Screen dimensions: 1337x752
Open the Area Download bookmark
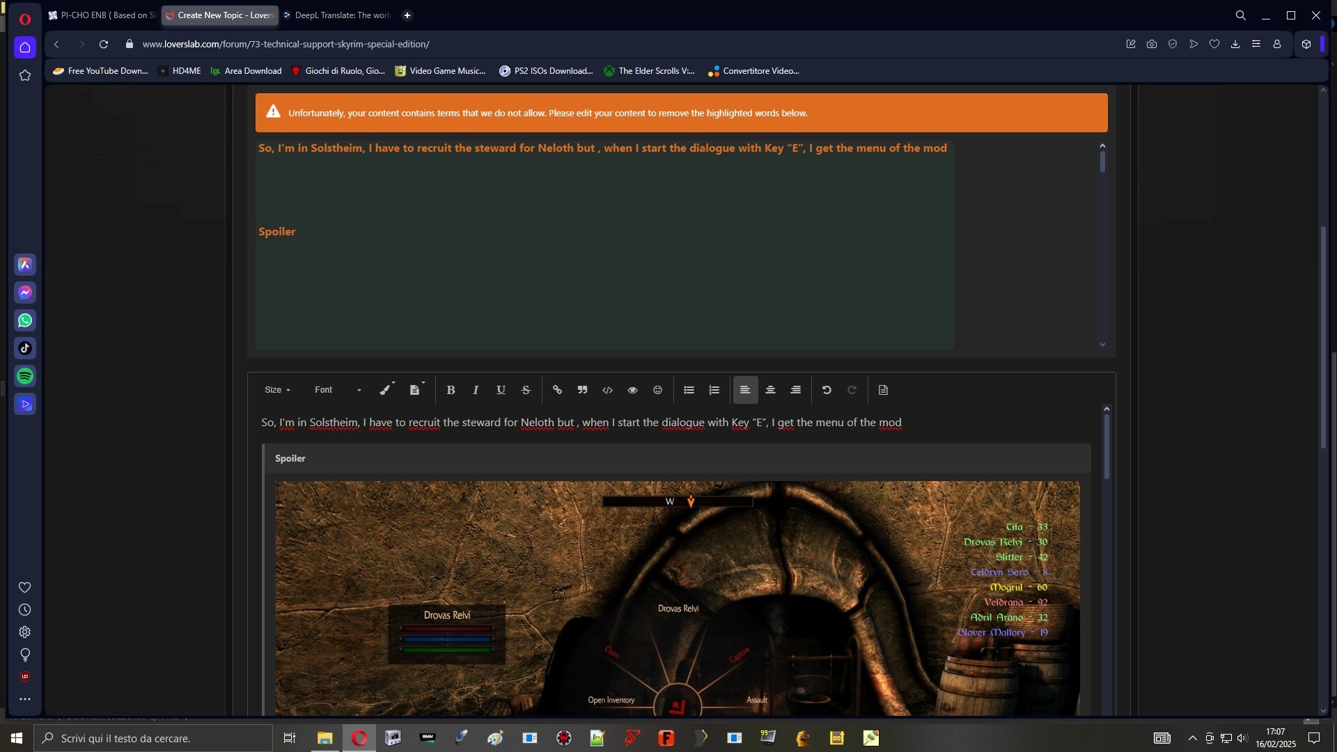(x=247, y=71)
